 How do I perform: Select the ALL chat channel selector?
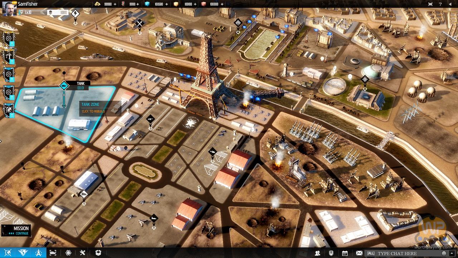371,253
